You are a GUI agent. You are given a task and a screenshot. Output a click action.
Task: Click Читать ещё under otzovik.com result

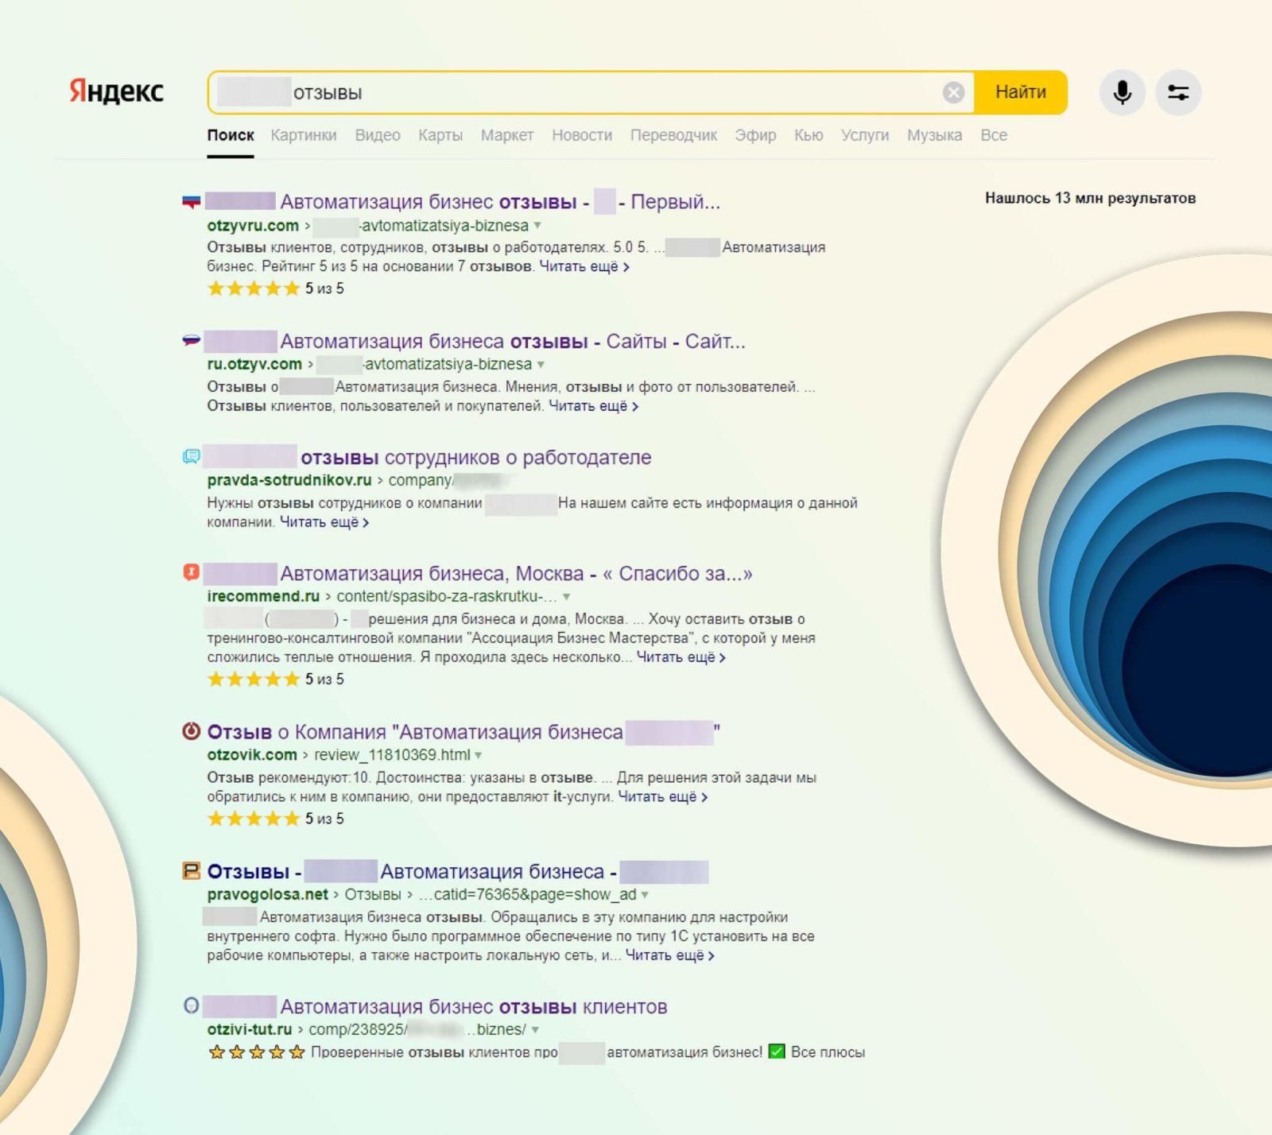click(x=662, y=796)
